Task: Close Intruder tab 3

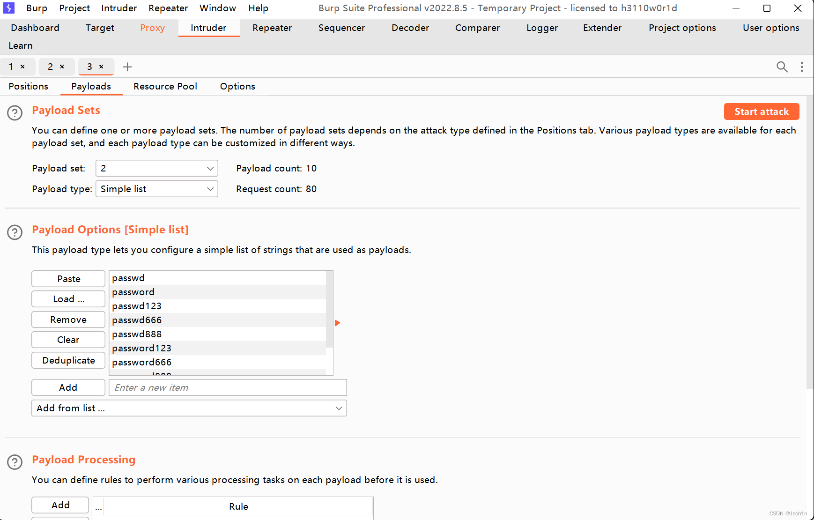Action: 101,67
